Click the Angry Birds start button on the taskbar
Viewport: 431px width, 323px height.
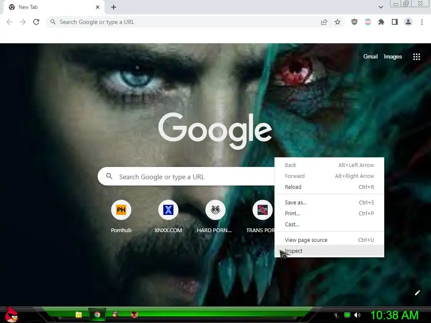(x=11, y=315)
